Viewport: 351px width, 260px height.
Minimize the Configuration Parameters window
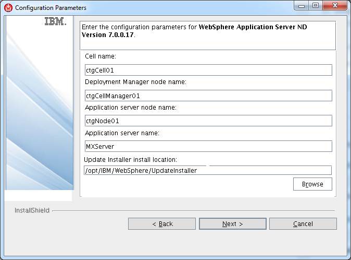tap(302, 5)
